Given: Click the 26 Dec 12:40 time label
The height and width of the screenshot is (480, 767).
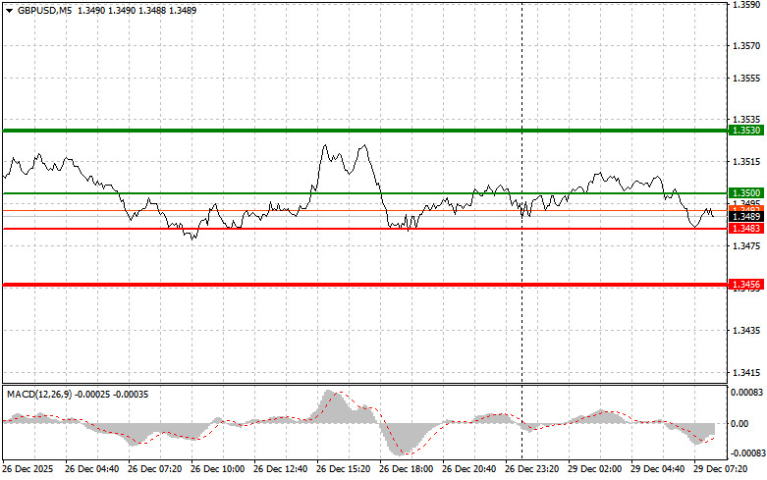Looking at the screenshot, I should [280, 469].
